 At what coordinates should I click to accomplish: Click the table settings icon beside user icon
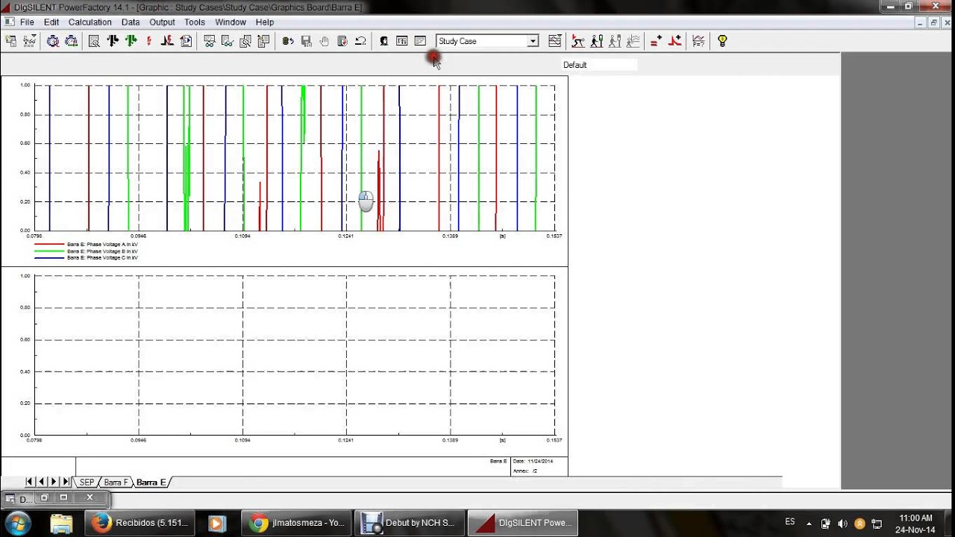tap(401, 41)
